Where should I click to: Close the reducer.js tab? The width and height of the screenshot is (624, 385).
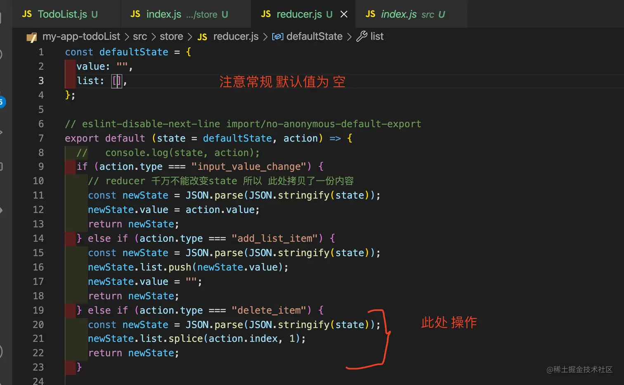click(344, 14)
